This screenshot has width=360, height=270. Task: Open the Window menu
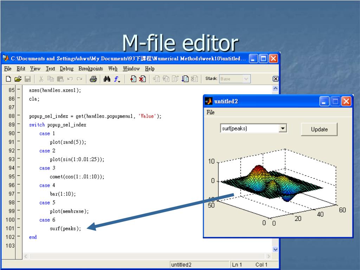click(131, 69)
